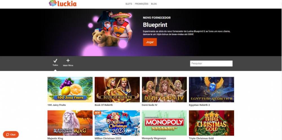282x140 pixels.
Task: Open the Chat bubble button
Action: [11, 134]
